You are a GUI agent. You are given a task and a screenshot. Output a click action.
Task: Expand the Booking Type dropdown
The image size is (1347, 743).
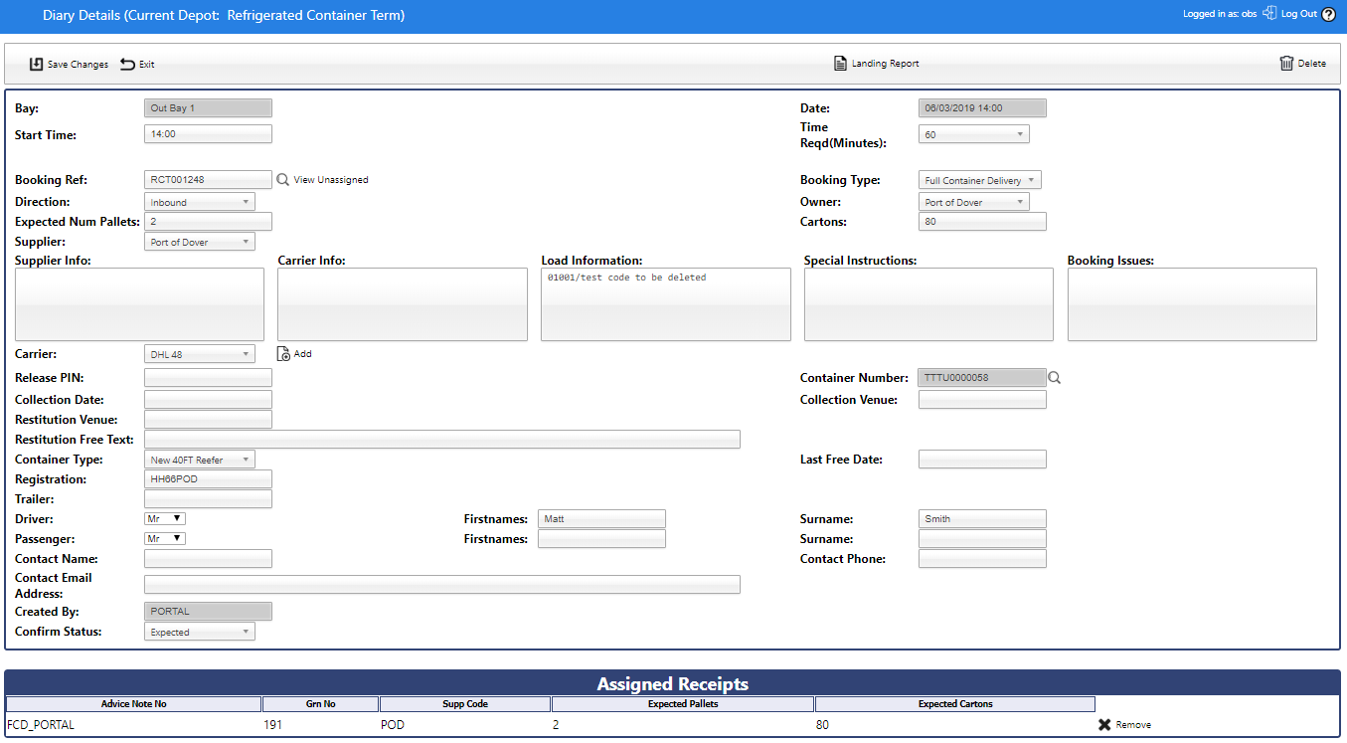pos(979,181)
